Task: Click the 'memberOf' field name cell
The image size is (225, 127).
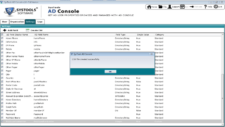Action: point(39,111)
